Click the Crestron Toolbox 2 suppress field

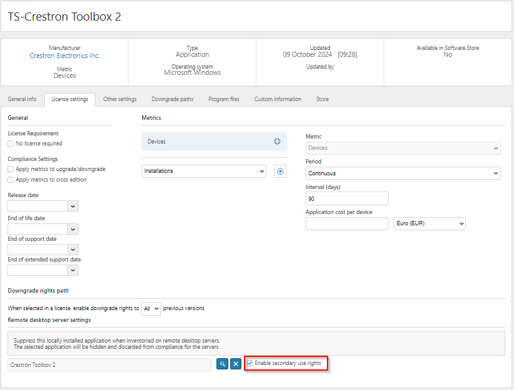(x=110, y=365)
